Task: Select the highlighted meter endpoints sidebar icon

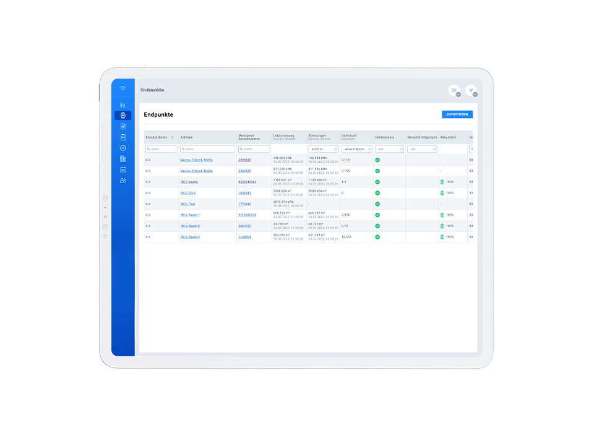Action: point(123,115)
